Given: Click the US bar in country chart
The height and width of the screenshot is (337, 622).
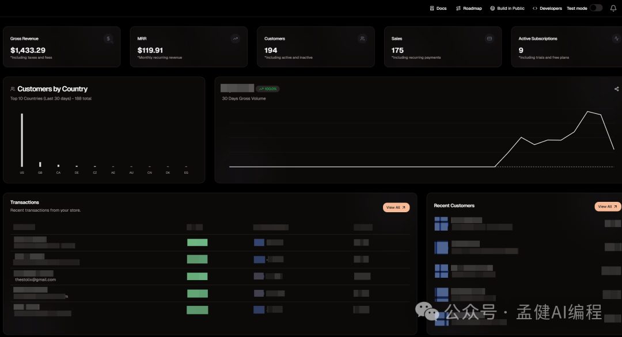Looking at the screenshot, I should (x=22, y=140).
